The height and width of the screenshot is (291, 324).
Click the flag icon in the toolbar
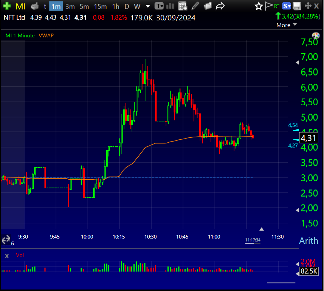pos(268,6)
